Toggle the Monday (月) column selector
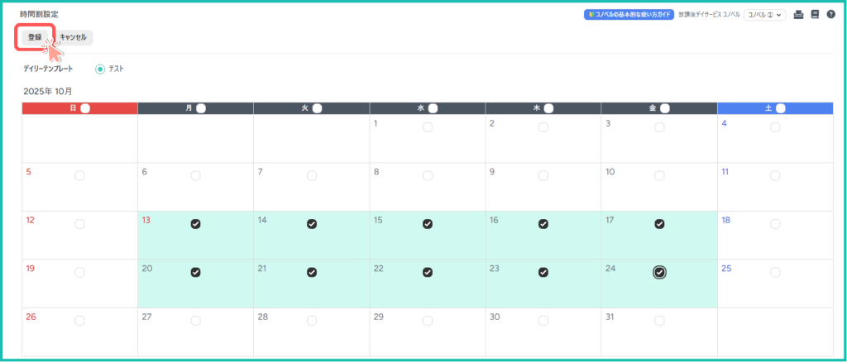 click(x=201, y=108)
